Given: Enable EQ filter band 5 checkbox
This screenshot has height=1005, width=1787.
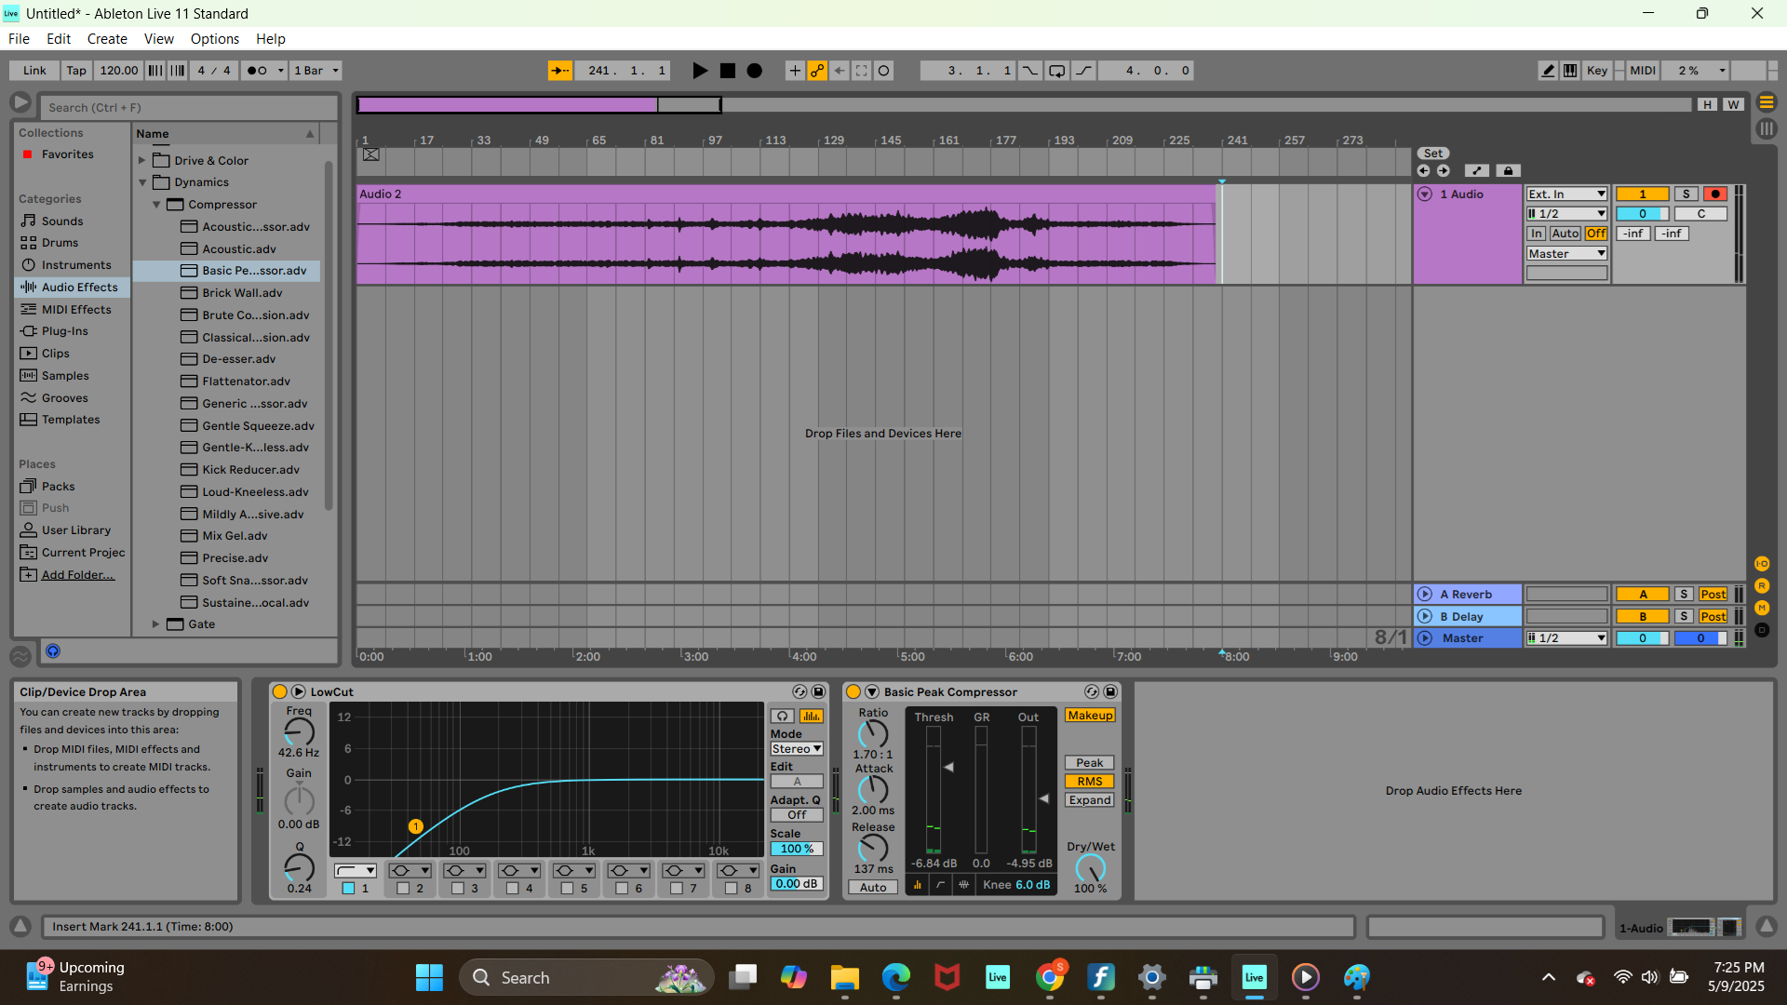Looking at the screenshot, I should pos(568,889).
